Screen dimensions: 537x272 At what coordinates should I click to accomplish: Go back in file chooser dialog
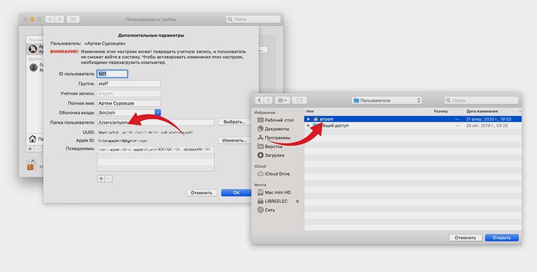pyautogui.click(x=259, y=101)
